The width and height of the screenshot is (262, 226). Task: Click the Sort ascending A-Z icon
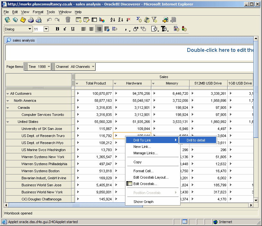point(113,20)
